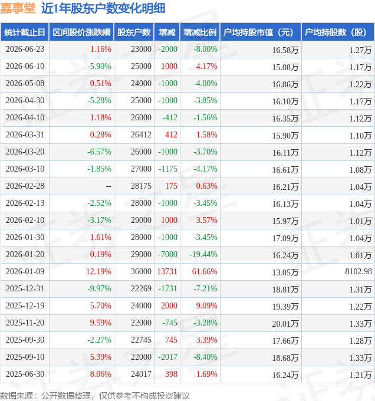Click the 户均持股市值（元） header
The image size is (375, 401).
[261, 32]
